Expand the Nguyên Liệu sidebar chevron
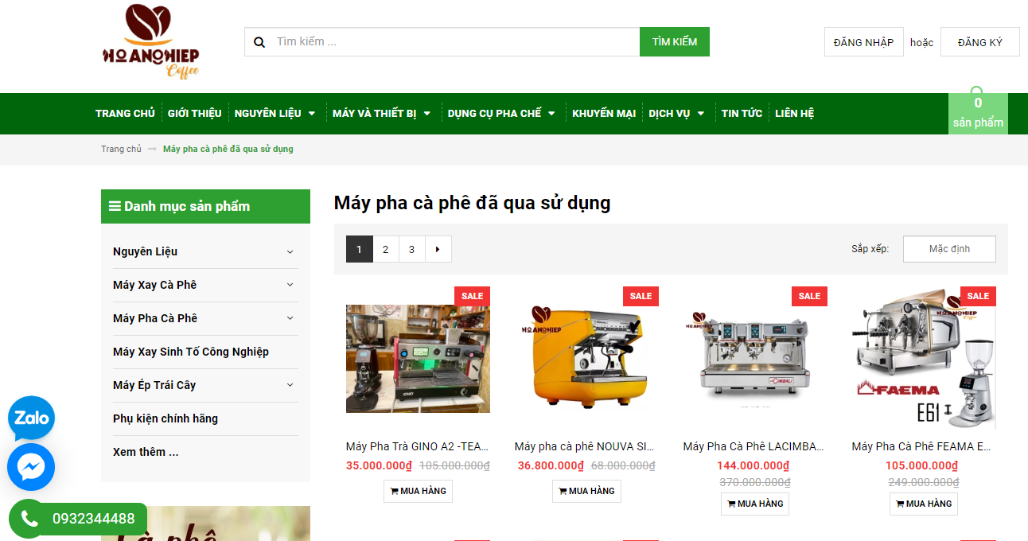1028x541 pixels. coord(290,251)
